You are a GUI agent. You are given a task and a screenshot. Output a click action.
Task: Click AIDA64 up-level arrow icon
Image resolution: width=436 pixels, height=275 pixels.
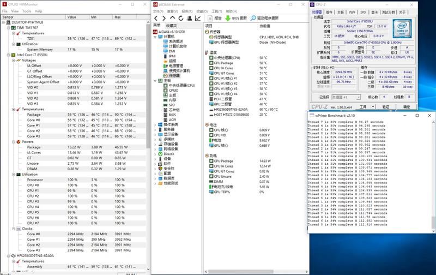(172, 18)
